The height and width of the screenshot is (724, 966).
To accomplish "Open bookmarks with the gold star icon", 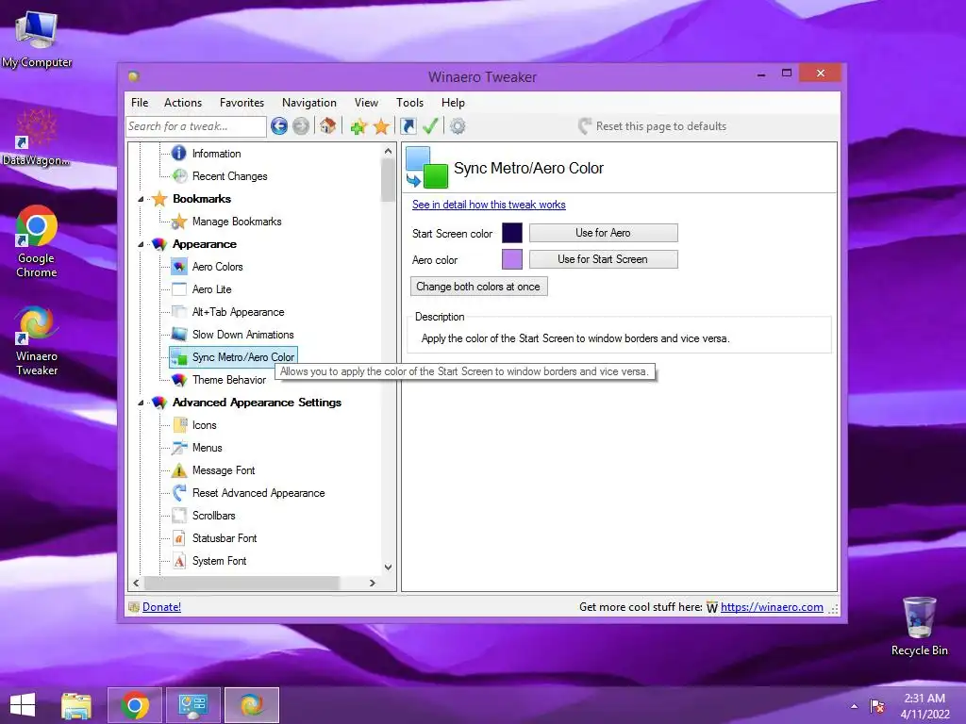I will tap(382, 127).
